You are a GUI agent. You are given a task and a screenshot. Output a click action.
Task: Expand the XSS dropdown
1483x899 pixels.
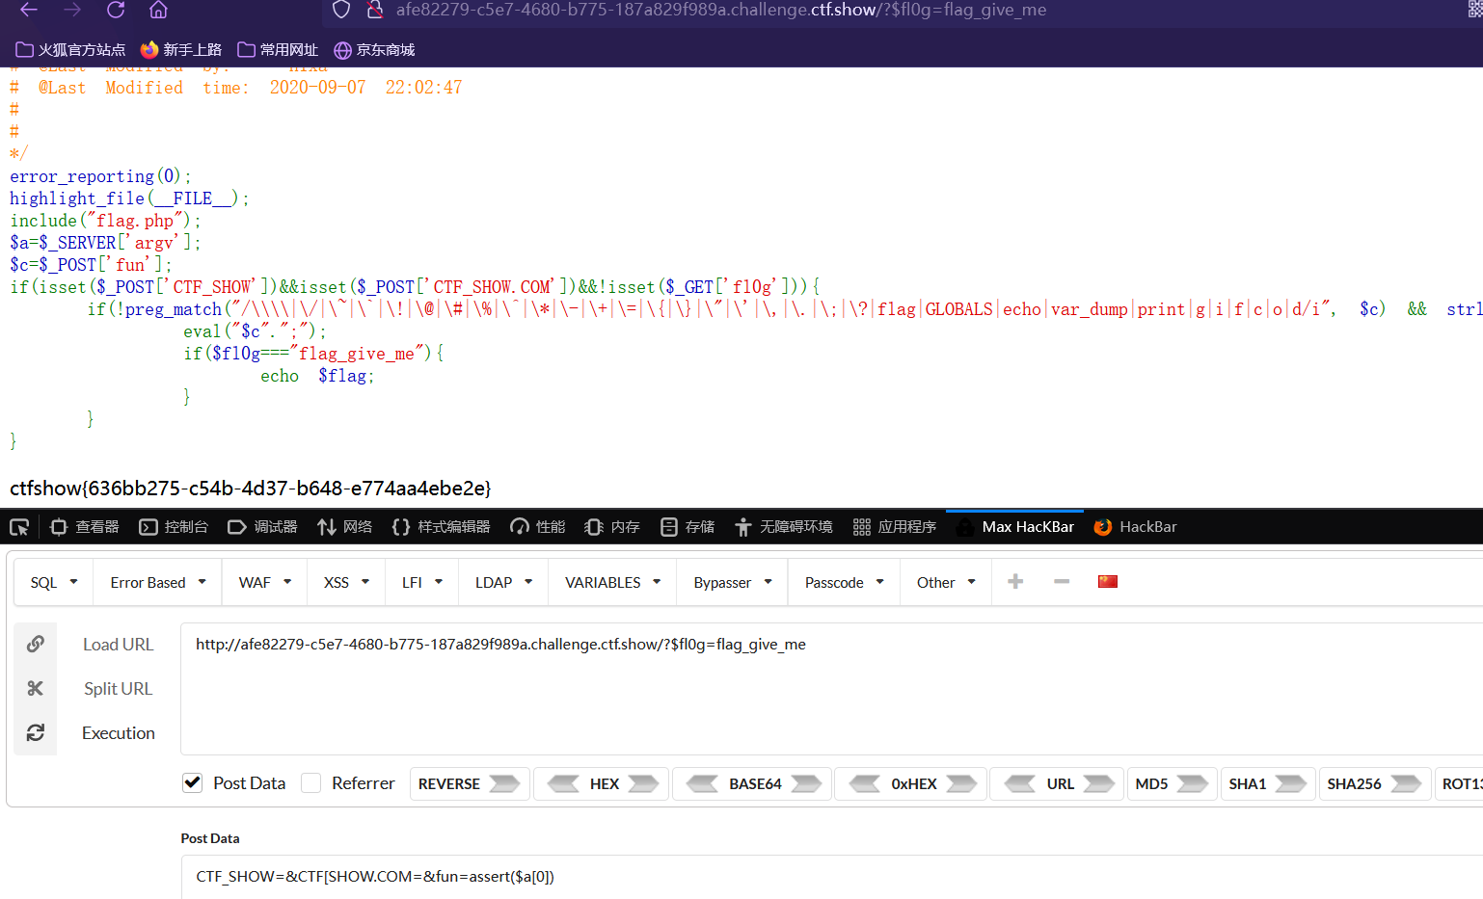347,582
